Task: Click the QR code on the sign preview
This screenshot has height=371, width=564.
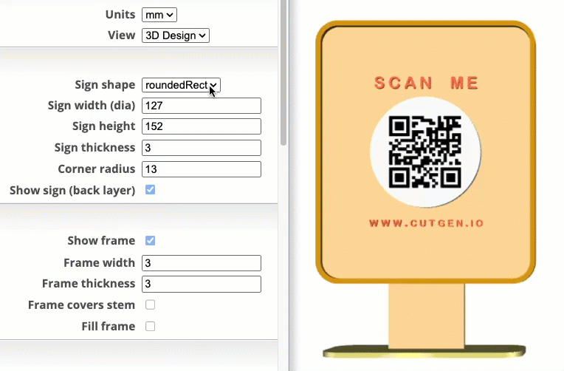Action: pyautogui.click(x=424, y=153)
